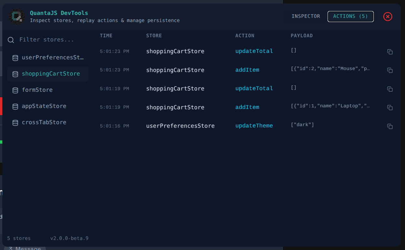The height and width of the screenshot is (250, 405).
Task: Click the database icon beside appStateStore
Action: 15,106
